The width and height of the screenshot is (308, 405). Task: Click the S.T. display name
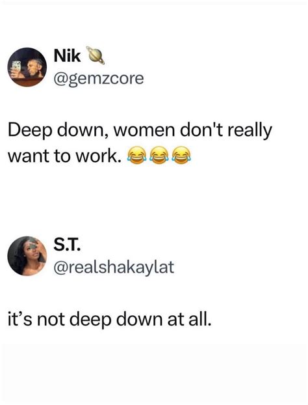tap(67, 244)
